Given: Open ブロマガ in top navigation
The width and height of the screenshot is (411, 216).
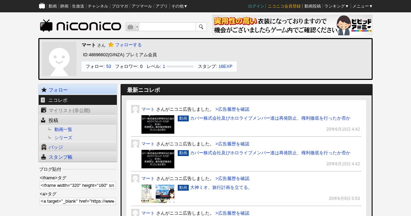Looking at the screenshot, I should point(120,6).
